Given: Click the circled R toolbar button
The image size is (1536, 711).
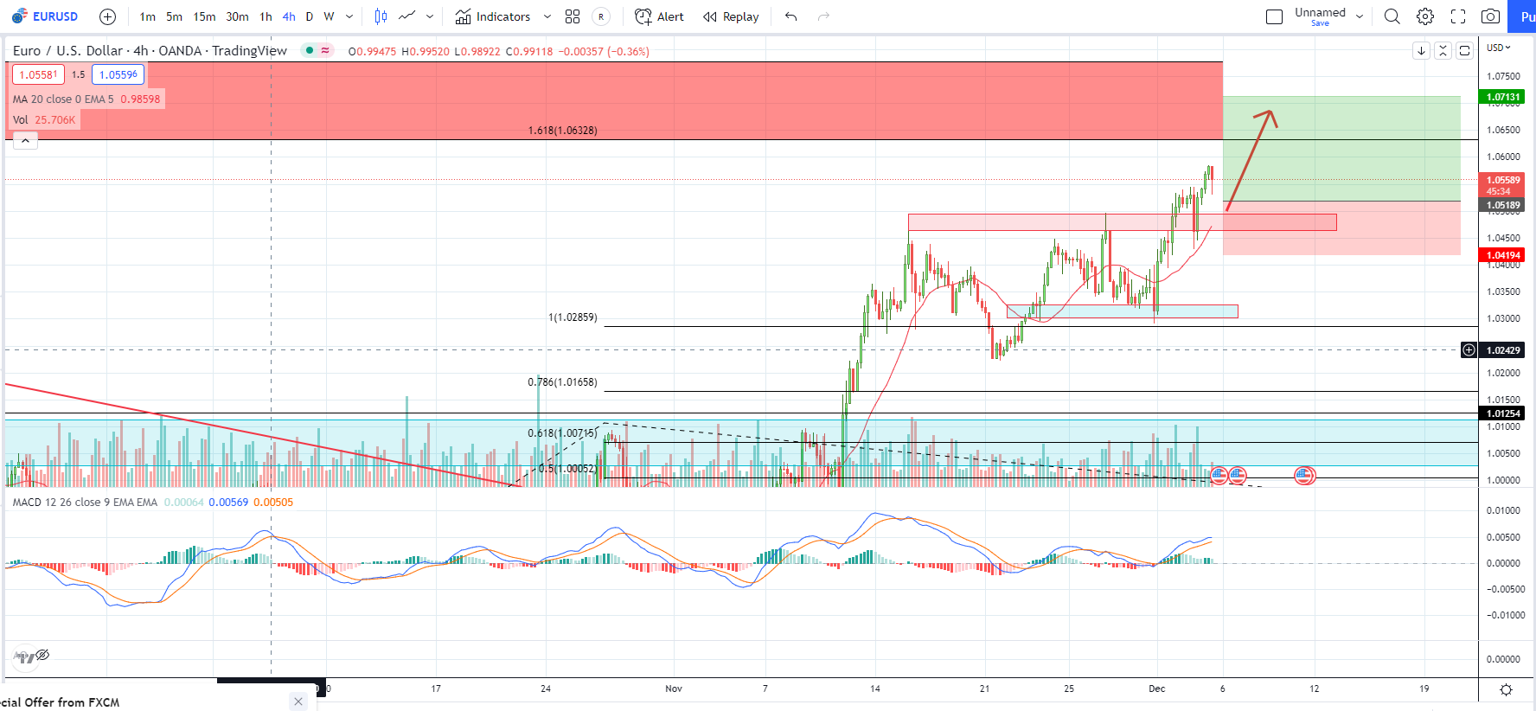Looking at the screenshot, I should pyautogui.click(x=601, y=16).
